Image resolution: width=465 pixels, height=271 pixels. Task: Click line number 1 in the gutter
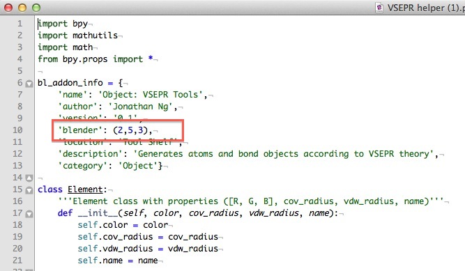(x=20, y=24)
